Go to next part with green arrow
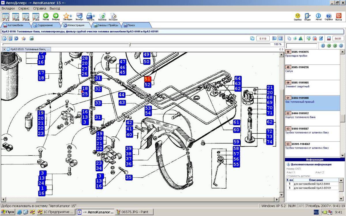This screenshot has width=346, height=216. (x=335, y=46)
